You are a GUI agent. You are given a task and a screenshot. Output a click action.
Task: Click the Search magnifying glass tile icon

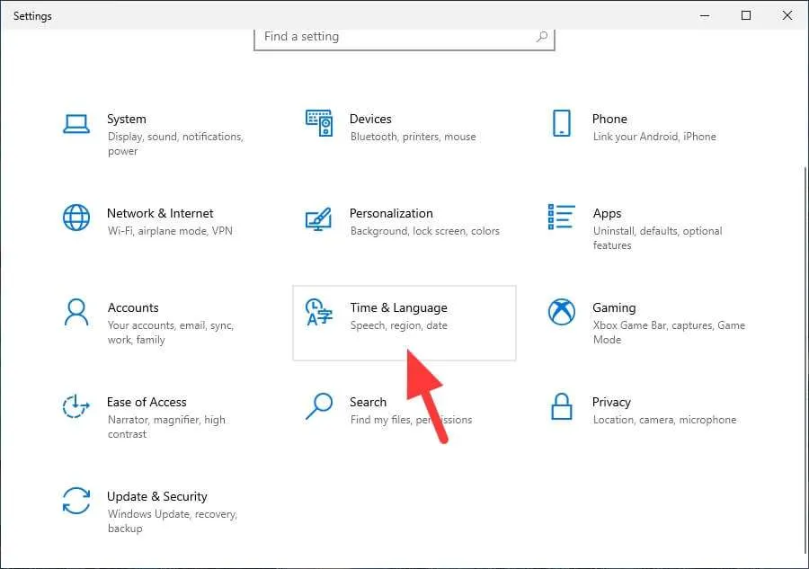coord(319,406)
